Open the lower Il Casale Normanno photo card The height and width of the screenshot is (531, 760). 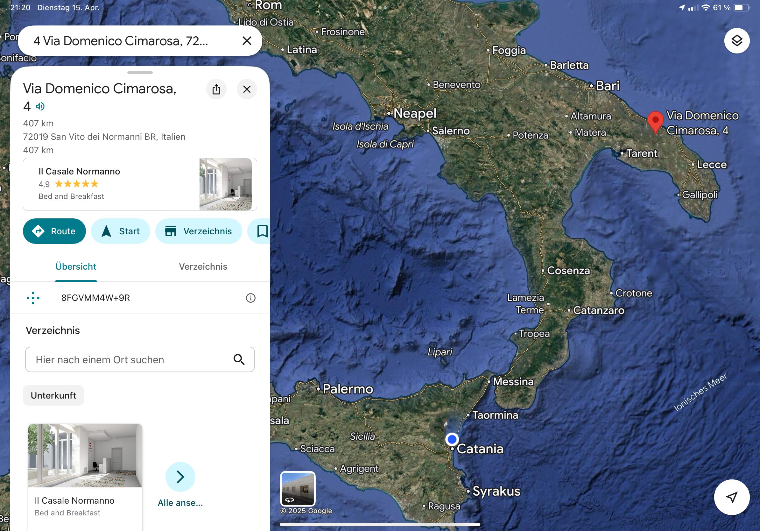click(x=85, y=477)
